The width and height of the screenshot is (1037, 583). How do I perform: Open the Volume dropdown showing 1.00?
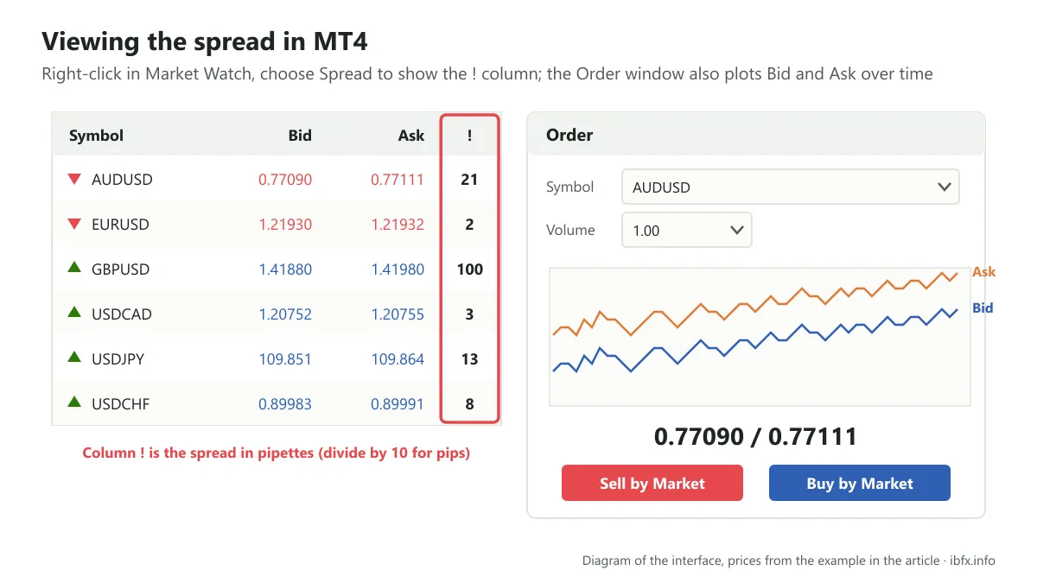tap(687, 230)
